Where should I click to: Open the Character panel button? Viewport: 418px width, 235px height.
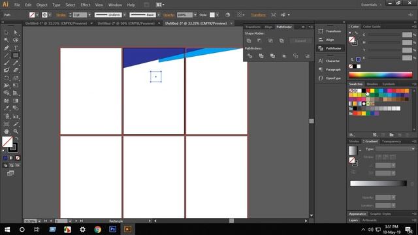[x=330, y=61]
